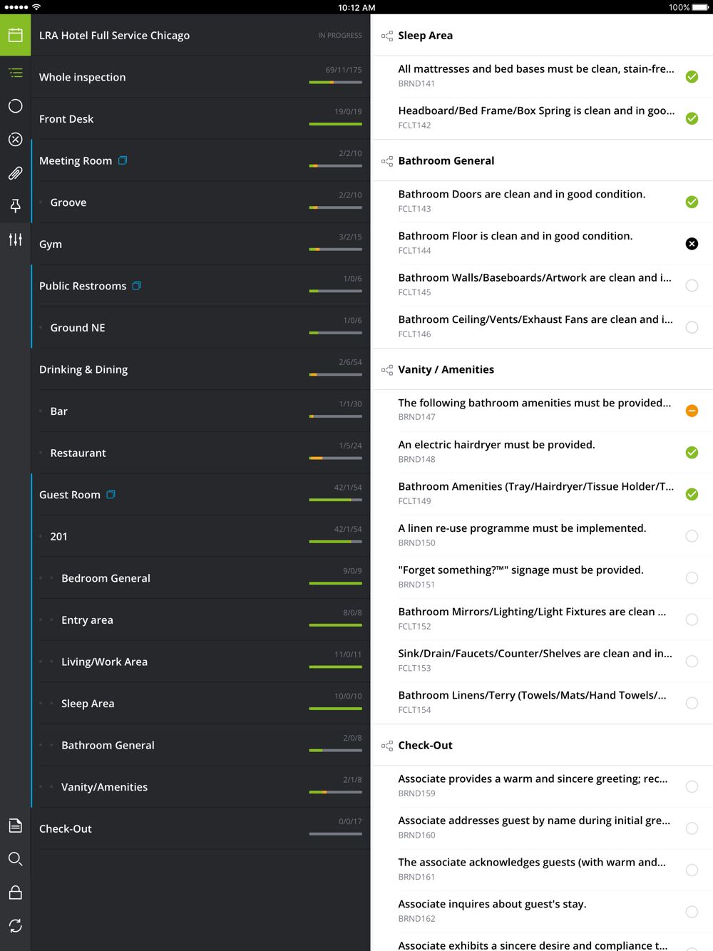Click the paperclip attachments icon
Viewport: 713px width, 951px height.
tap(15, 173)
